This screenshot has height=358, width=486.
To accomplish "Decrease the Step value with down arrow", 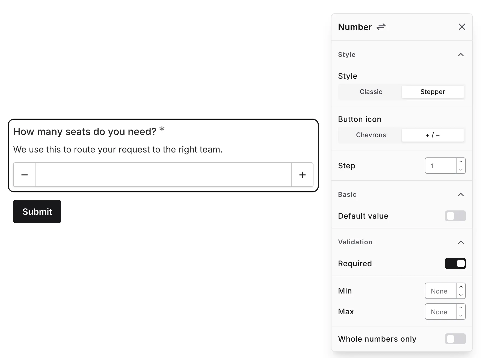I will (461, 170).
